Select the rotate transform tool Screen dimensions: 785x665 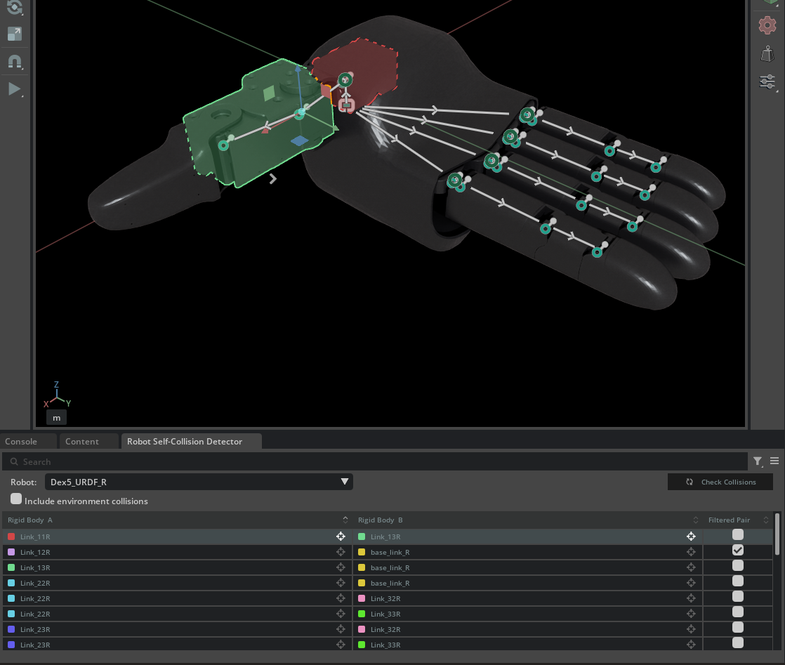14,8
